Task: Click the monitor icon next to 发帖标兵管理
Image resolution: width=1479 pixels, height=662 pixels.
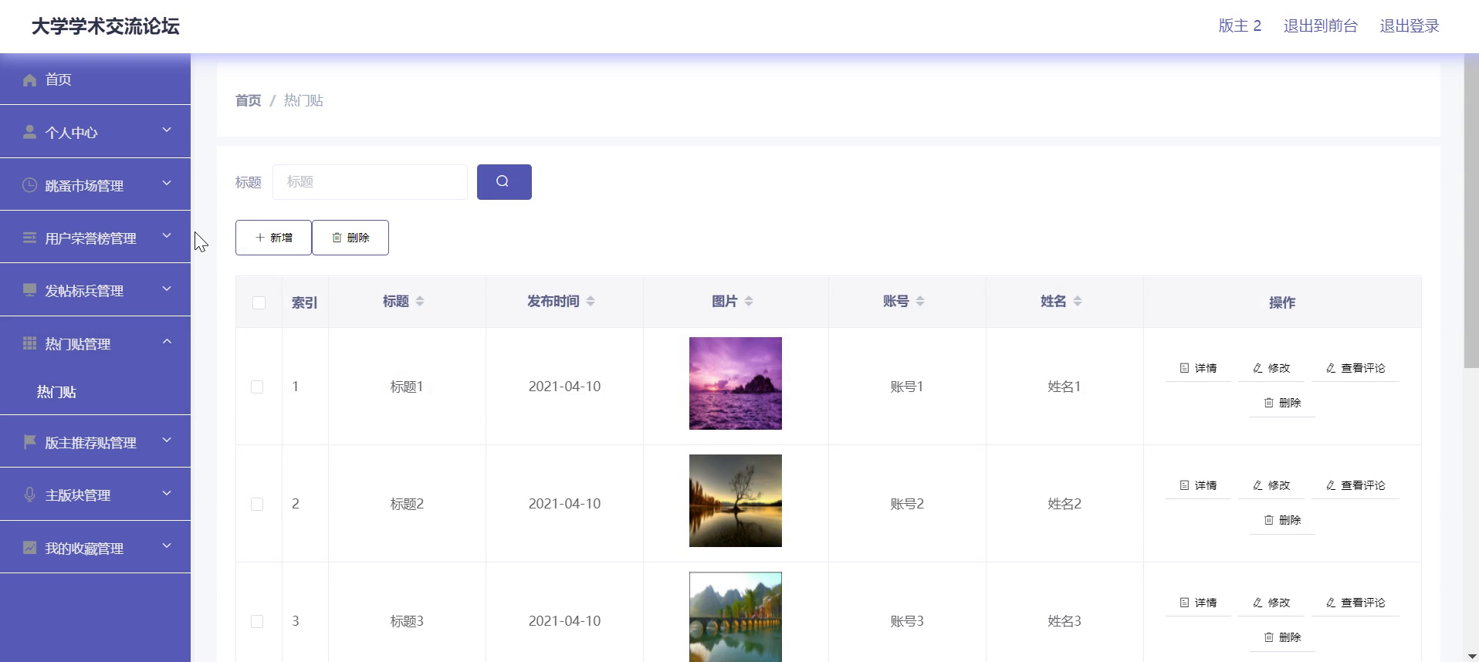Action: click(x=29, y=290)
